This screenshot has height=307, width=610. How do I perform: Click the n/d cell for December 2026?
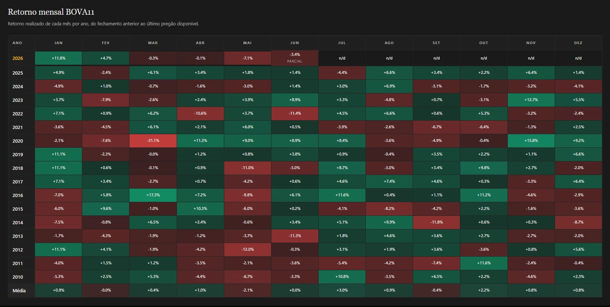tap(578, 58)
